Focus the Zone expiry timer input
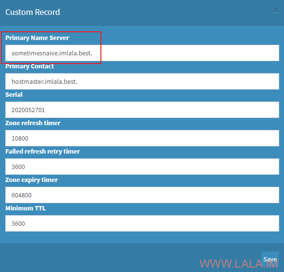 tap(142, 195)
